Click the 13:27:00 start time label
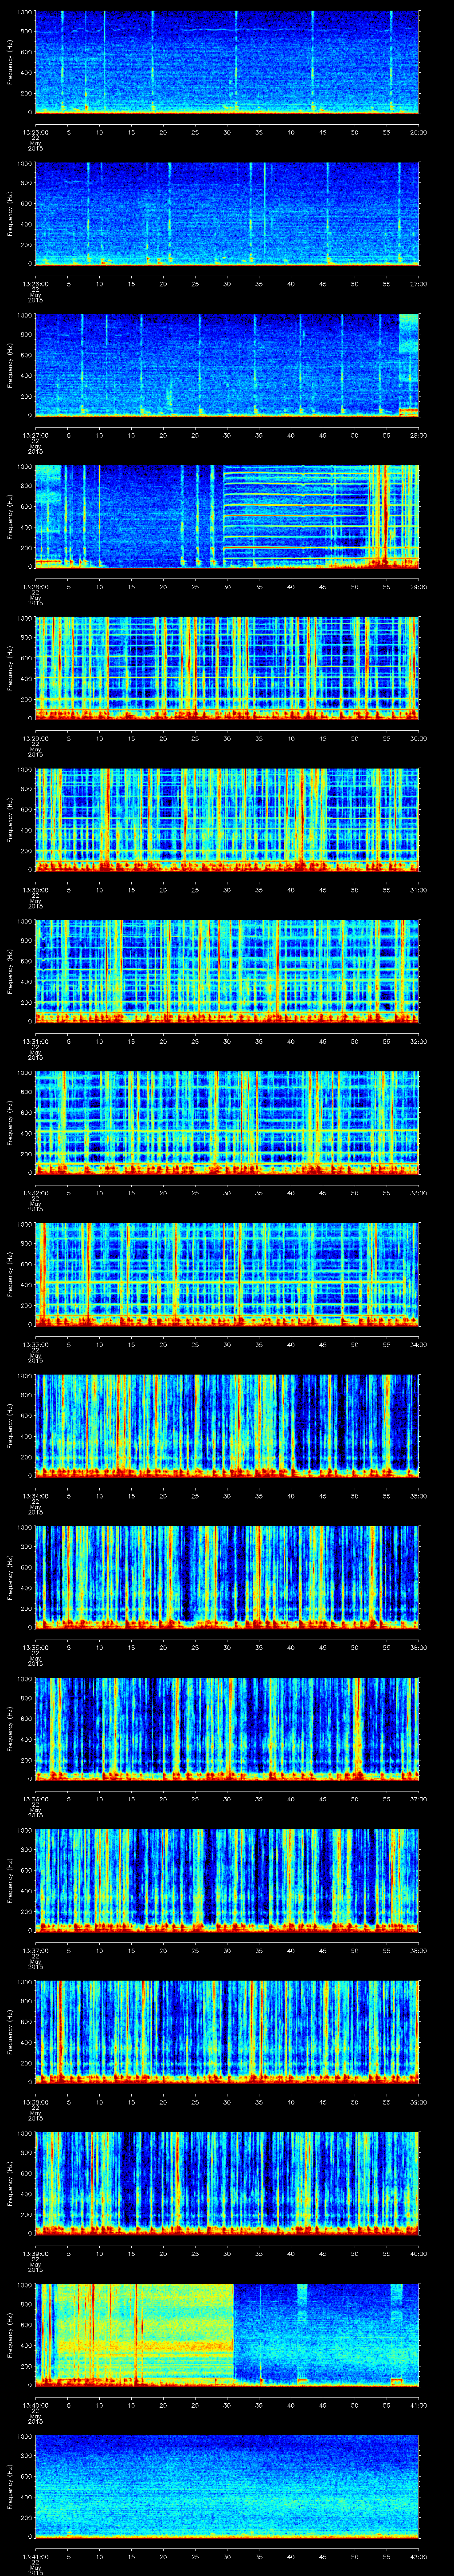 pos(36,435)
